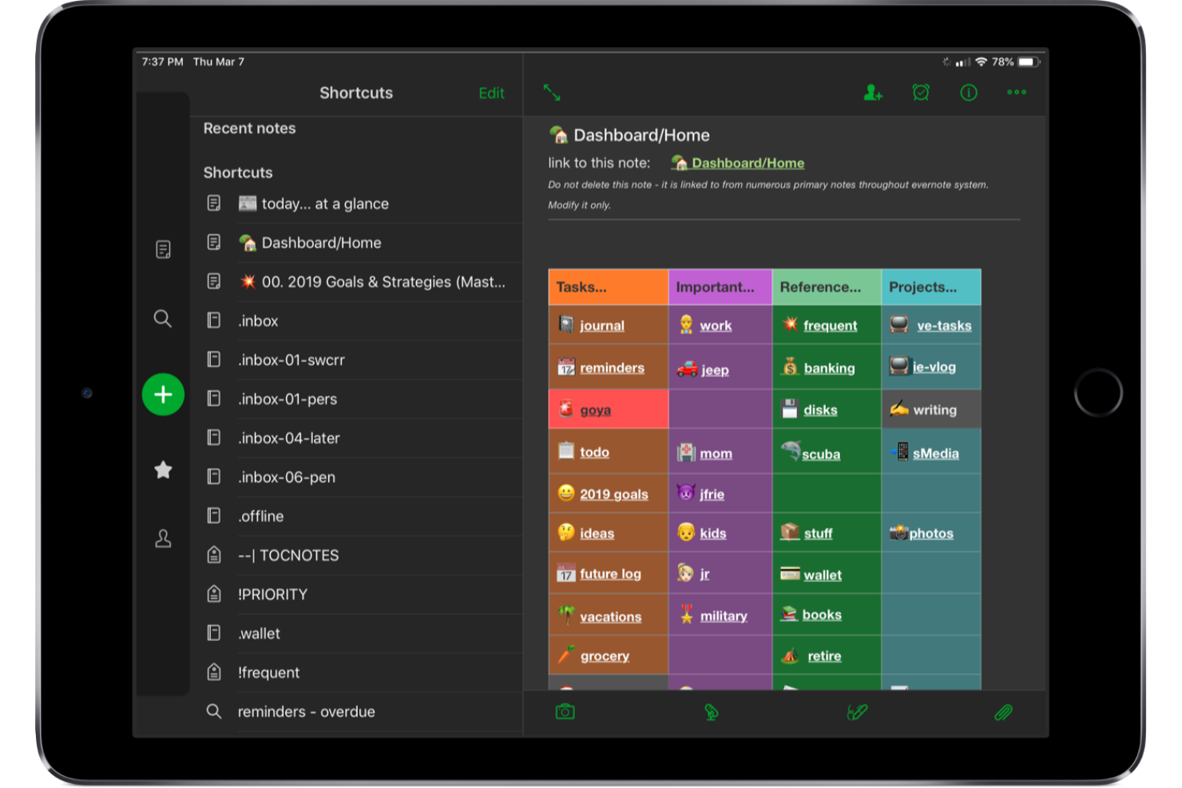The height and width of the screenshot is (788, 1182).
Task: Open frequent link in Reference column
Action: coord(830,326)
